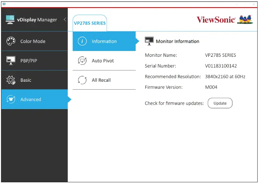Click the ViewSonic logo text
This screenshot has height=184, width=260.
click(x=216, y=19)
